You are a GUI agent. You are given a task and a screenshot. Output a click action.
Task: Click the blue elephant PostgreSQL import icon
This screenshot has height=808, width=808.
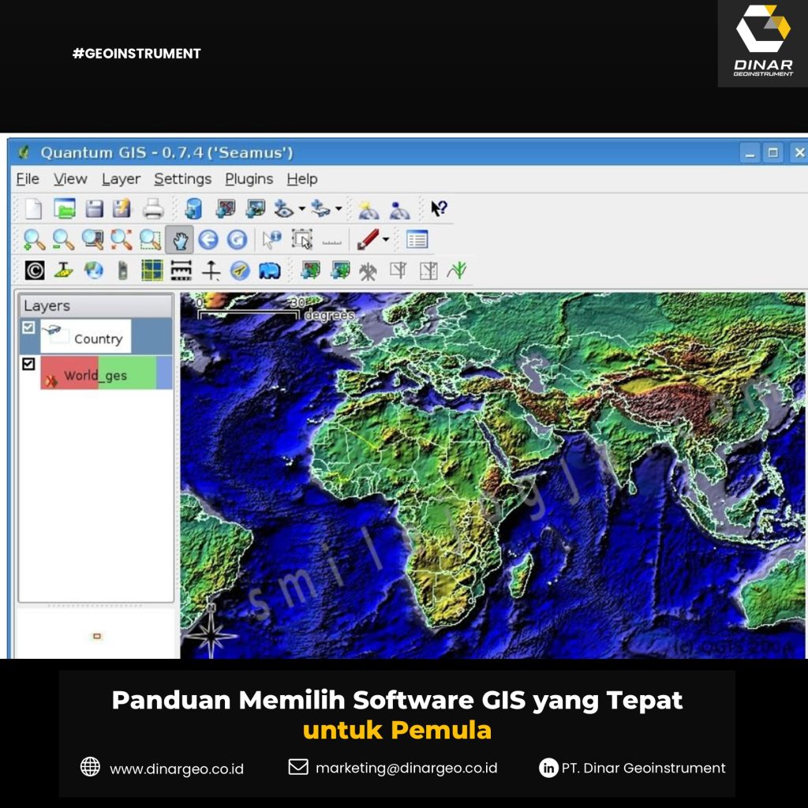pyautogui.click(x=270, y=271)
